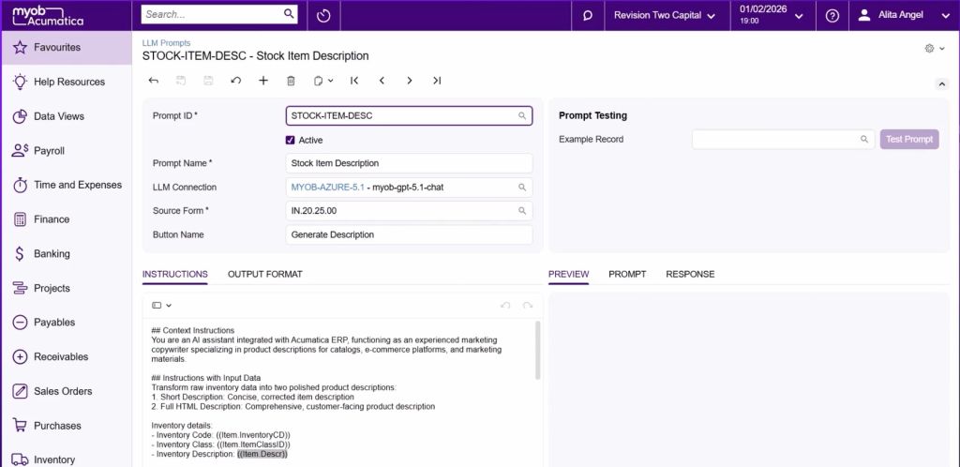The height and width of the screenshot is (467, 960).
Task: Open Help Resources in sidebar
Action: tap(67, 82)
